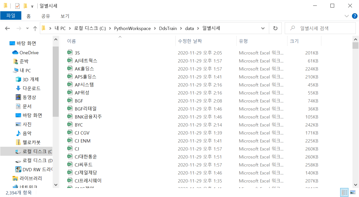Click the Excel icon next to 3S
The image size is (359, 197).
click(70, 52)
